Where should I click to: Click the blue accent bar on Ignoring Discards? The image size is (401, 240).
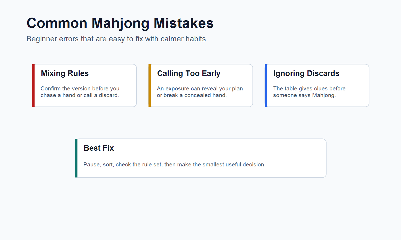click(x=266, y=85)
